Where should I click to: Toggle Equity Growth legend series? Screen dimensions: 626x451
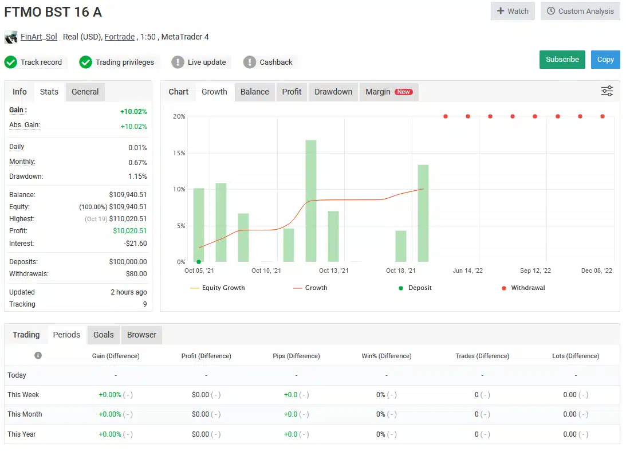[x=218, y=288]
